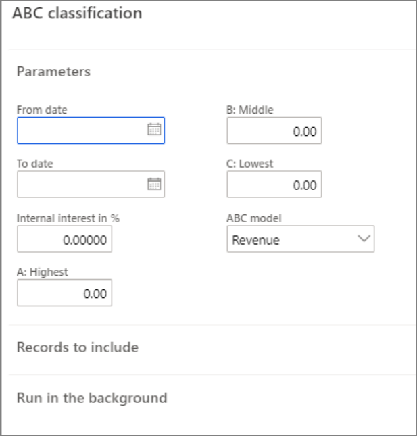
Task: Click the Internal interest in % label
Action: [x=68, y=218]
